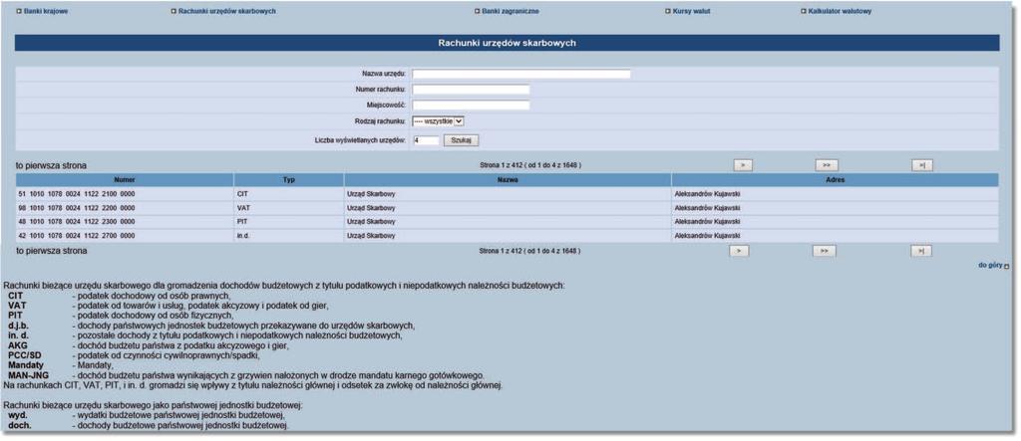This screenshot has width=1021, height=441.
Task: Focus the Numer rachunku input field
Action: pyautogui.click(x=471, y=90)
